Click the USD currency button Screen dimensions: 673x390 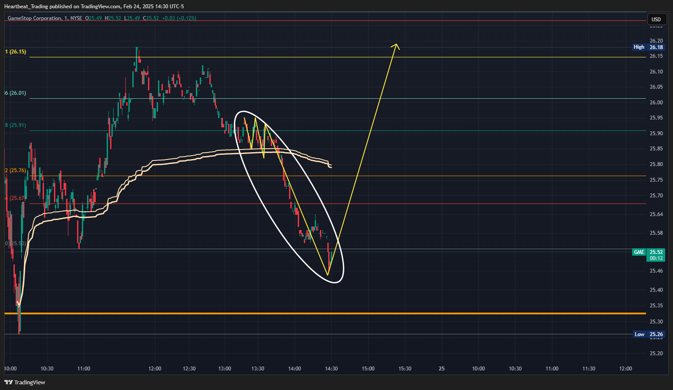(x=656, y=19)
